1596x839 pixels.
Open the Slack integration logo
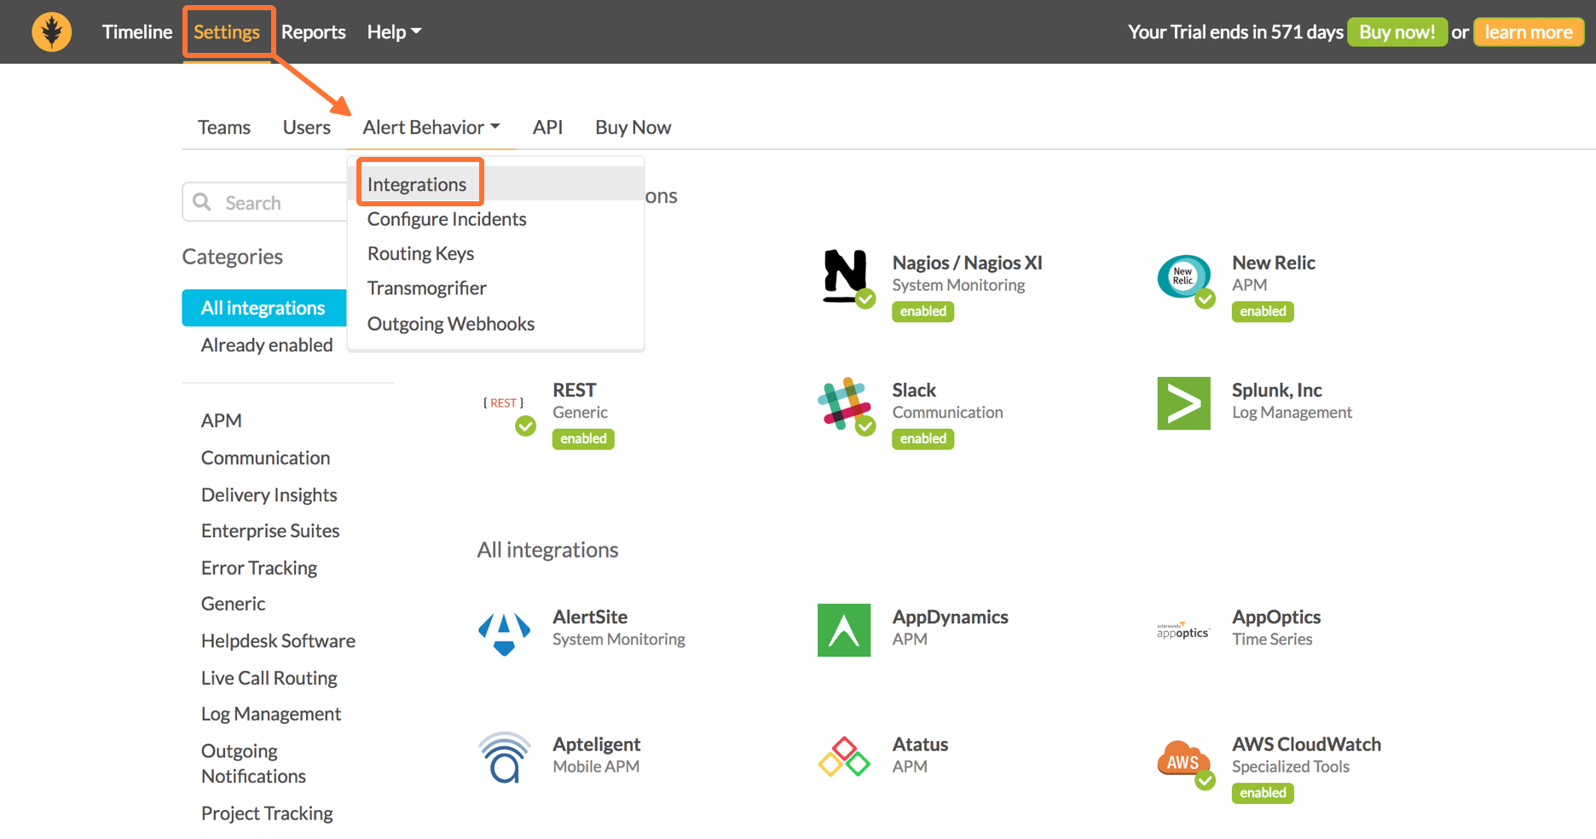(x=844, y=403)
